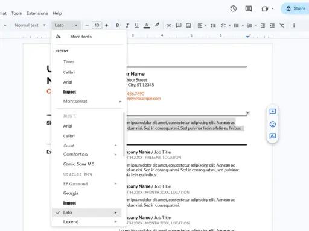Viewport: 309px width, 231px height.
Task: Open the Tools menu
Action: pos(16,13)
